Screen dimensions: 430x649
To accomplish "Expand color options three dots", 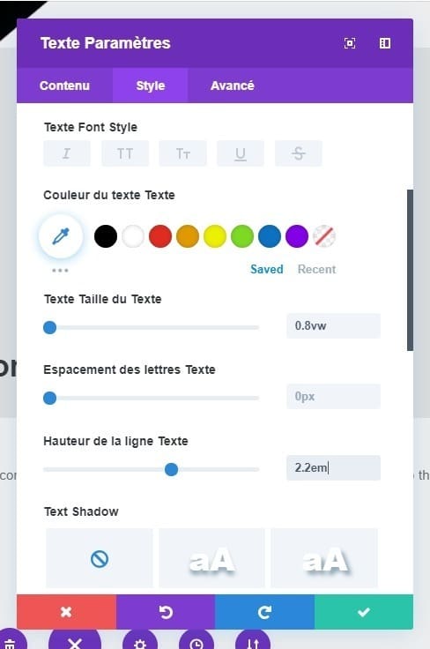I will (x=61, y=271).
